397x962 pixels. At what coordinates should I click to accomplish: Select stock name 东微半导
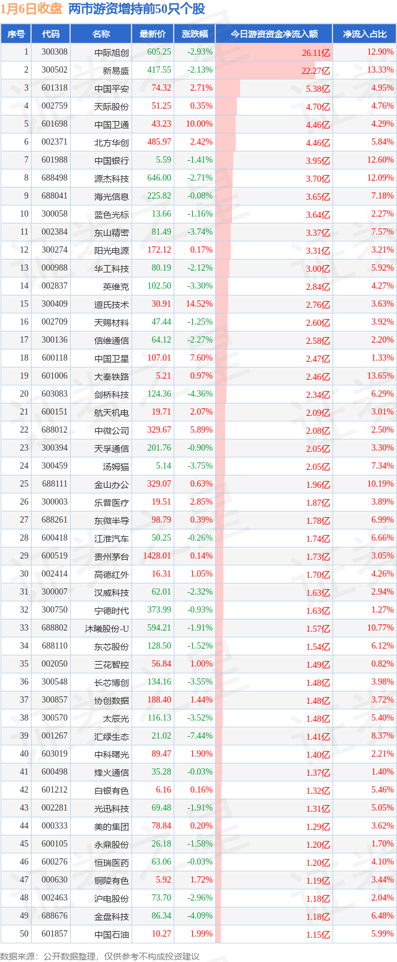(112, 520)
